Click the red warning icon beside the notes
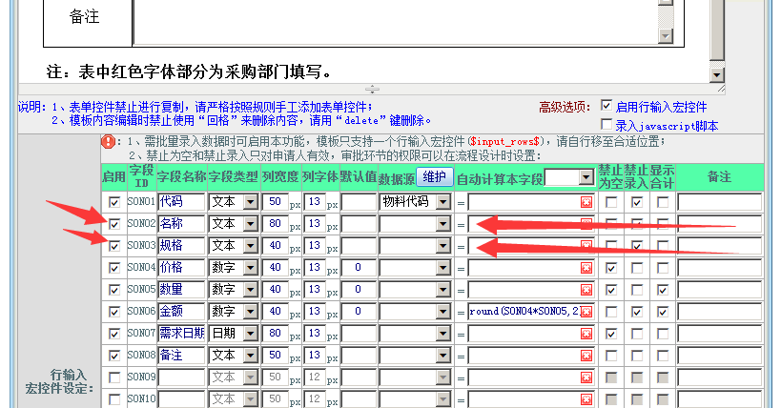This screenshot has height=408, width=781. pos(108,141)
